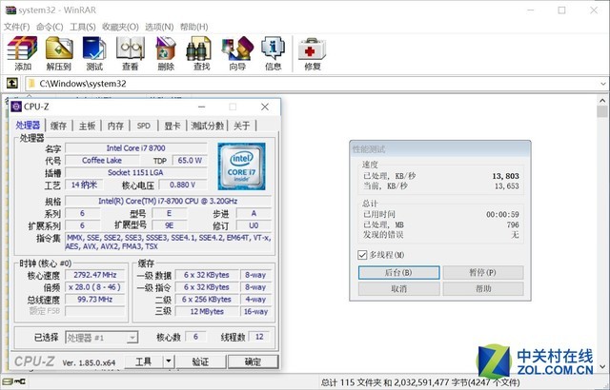Switch to the 测试分数 tab in CPU-Z
This screenshot has height=390, width=610.
coord(208,126)
